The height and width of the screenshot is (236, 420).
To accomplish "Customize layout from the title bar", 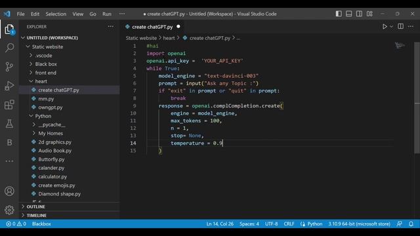I will (369, 14).
